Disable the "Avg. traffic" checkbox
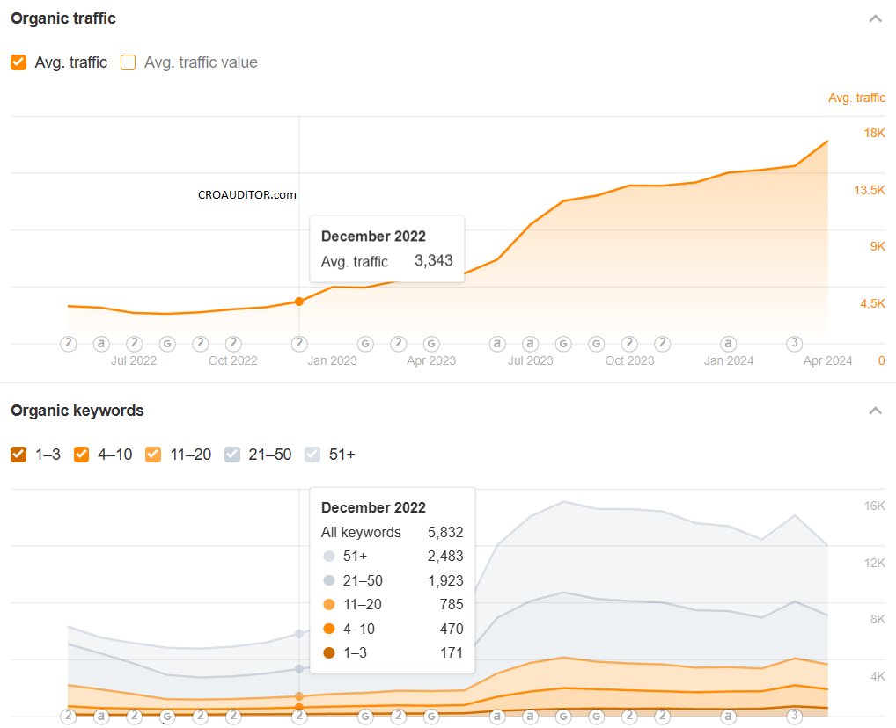This screenshot has height=728, width=896. tap(18, 62)
